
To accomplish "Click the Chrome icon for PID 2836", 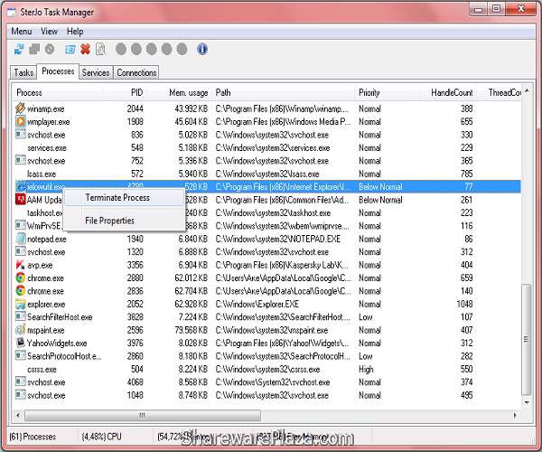I will (x=21, y=291).
